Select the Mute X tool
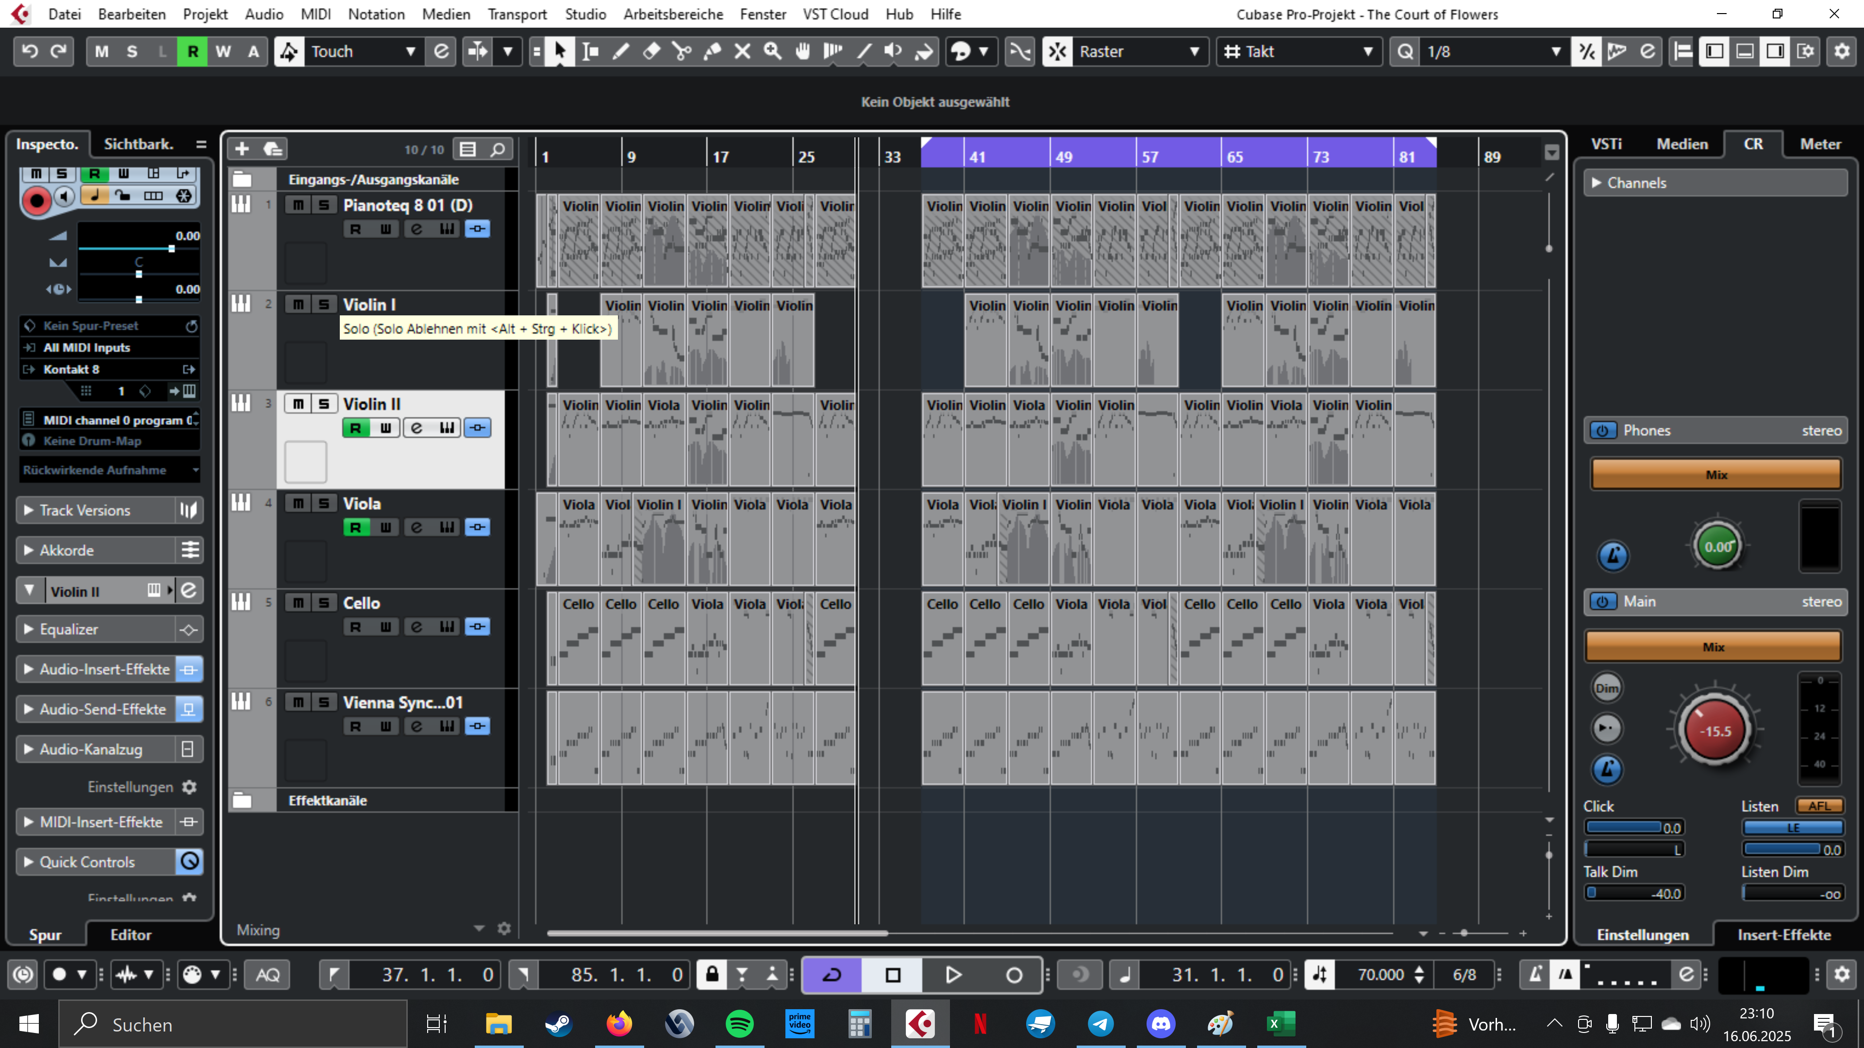This screenshot has height=1048, width=1864. (x=742, y=51)
